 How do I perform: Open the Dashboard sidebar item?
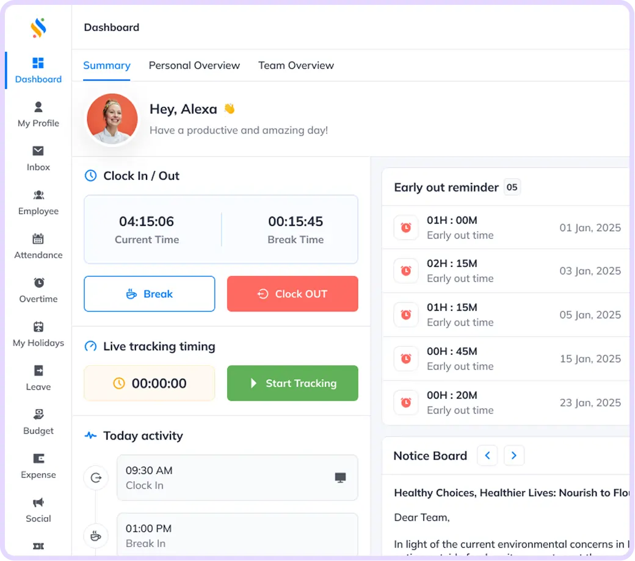pyautogui.click(x=38, y=70)
